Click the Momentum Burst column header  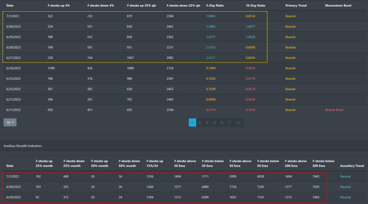[x=338, y=5]
